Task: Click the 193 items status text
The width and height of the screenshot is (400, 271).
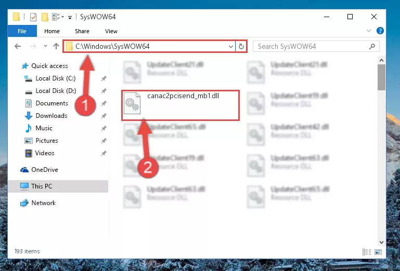Action: 27,251
